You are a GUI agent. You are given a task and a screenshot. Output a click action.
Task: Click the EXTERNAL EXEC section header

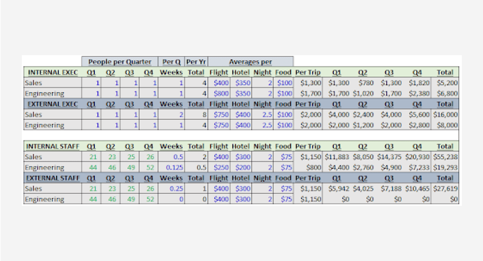pos(53,104)
